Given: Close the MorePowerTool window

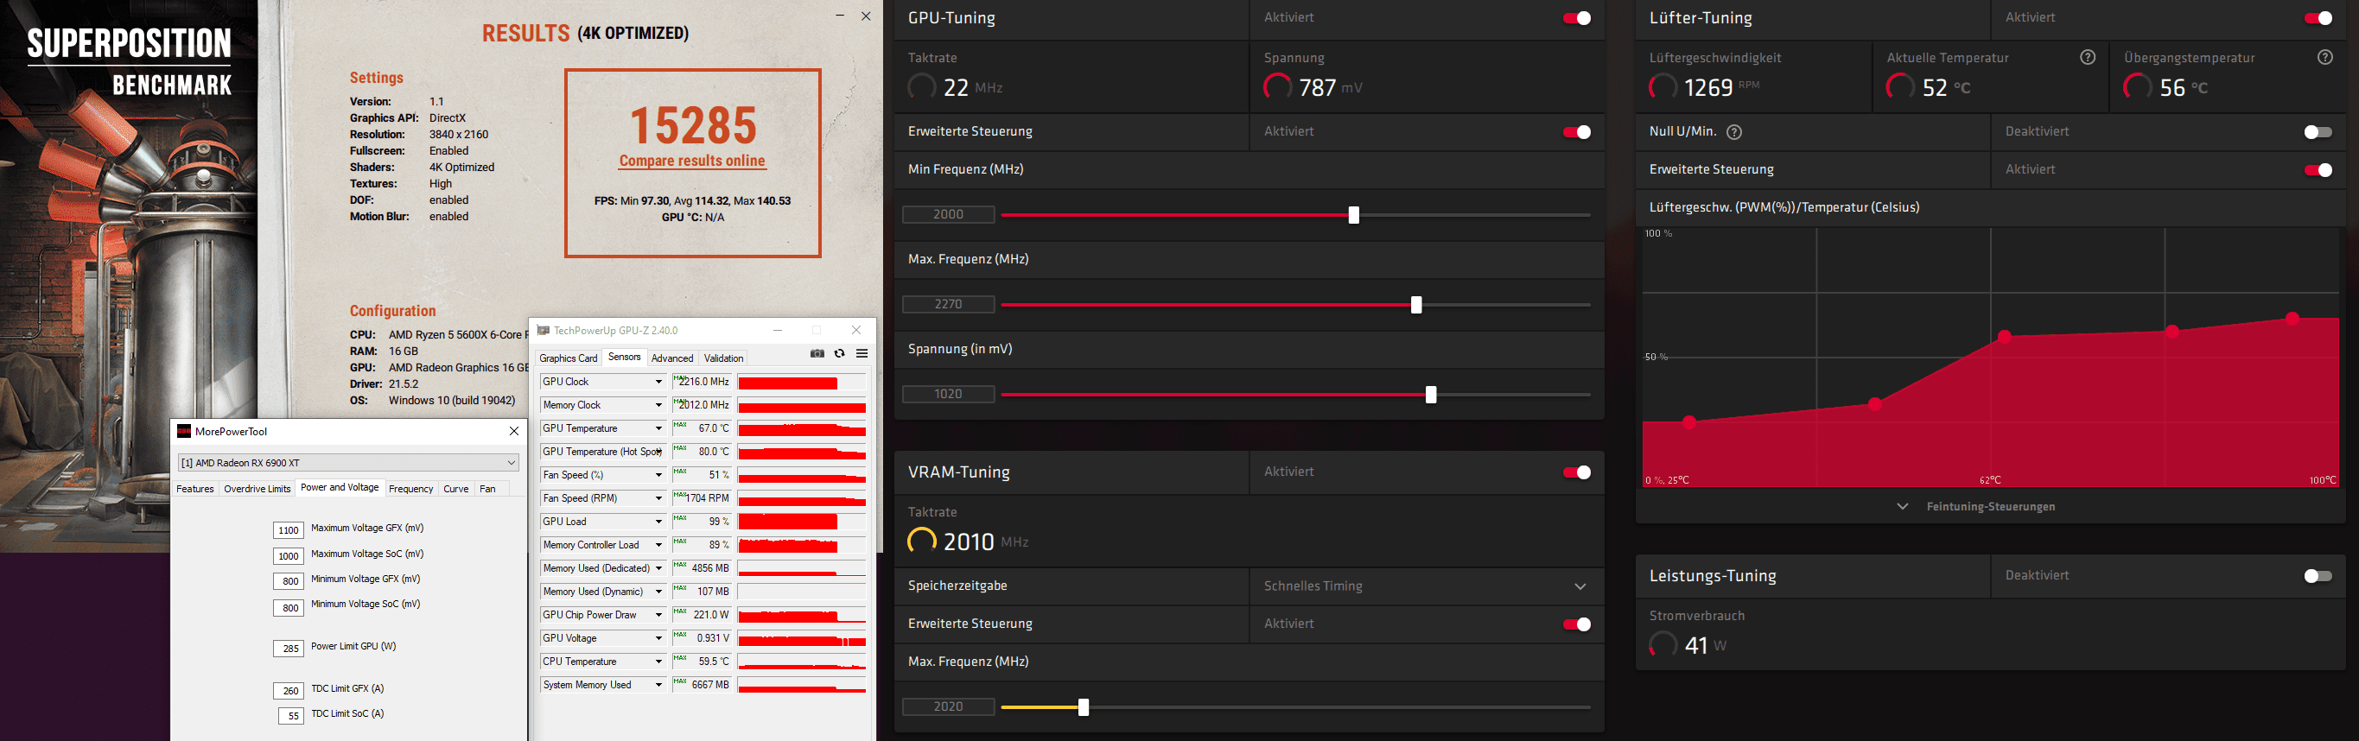Looking at the screenshot, I should pos(514,431).
